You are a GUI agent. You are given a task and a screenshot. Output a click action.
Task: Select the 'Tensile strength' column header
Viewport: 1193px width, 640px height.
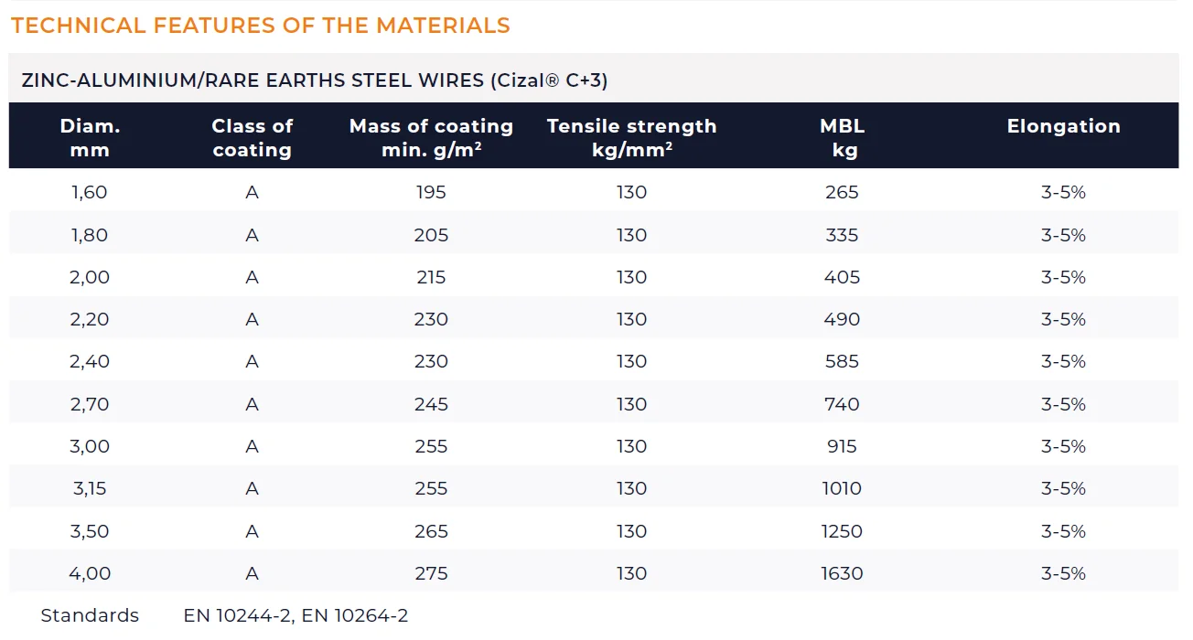(x=631, y=137)
